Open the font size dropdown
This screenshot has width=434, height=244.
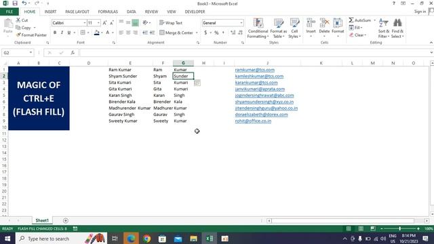(98, 23)
